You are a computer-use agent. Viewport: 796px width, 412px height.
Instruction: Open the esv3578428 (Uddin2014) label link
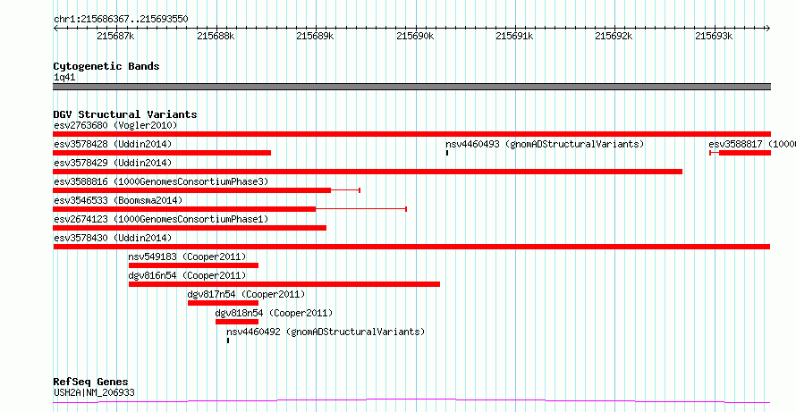(x=113, y=144)
